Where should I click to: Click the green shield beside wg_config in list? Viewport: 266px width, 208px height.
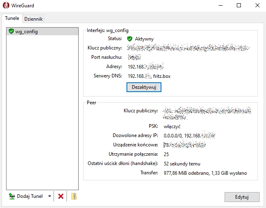tap(11, 32)
